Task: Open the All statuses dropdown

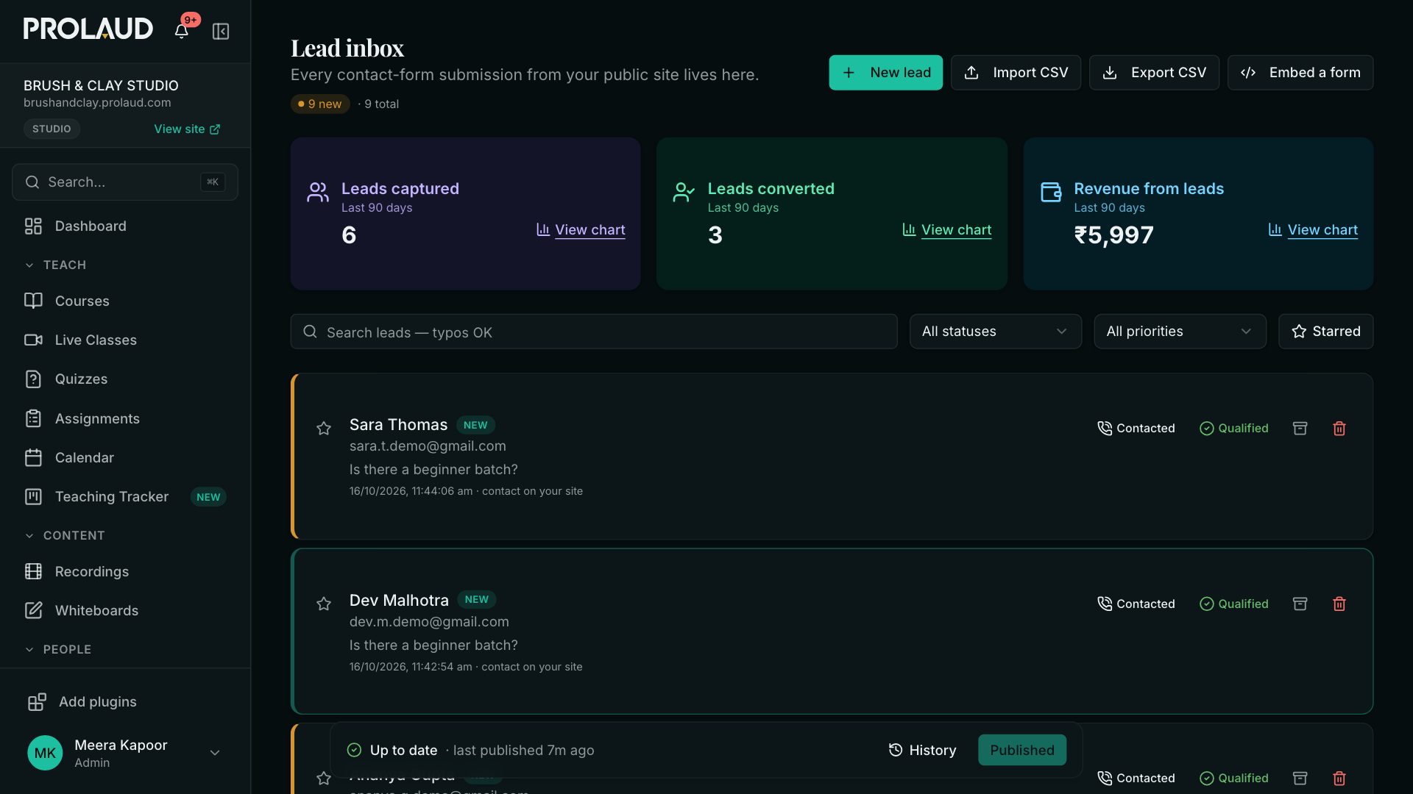Action: tap(995, 332)
